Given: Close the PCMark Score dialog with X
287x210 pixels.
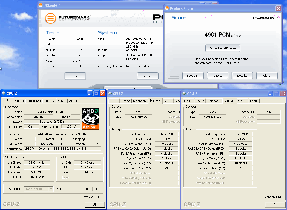Looking at the screenshot, I should pyautogui.click(x=279, y=8).
